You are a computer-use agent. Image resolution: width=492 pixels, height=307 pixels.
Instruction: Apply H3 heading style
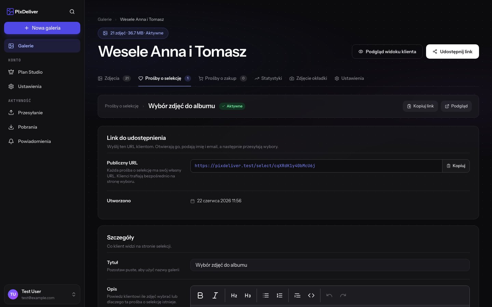[248, 295]
